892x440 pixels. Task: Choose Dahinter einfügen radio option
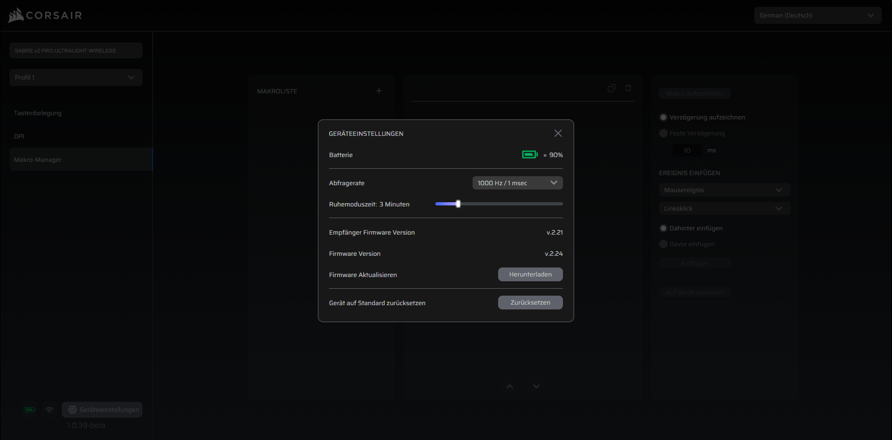coord(663,228)
